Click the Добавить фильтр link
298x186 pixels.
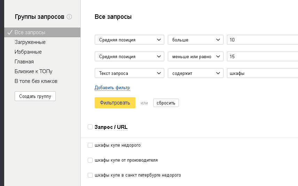tap(112, 88)
